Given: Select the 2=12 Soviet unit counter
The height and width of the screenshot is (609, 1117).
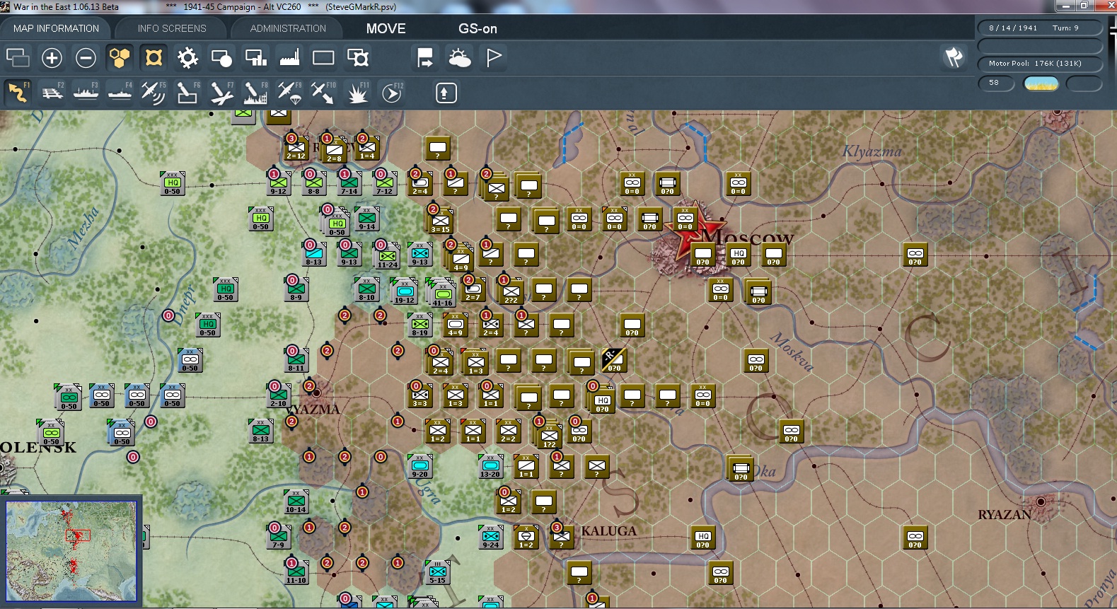Looking at the screenshot, I should tap(296, 148).
